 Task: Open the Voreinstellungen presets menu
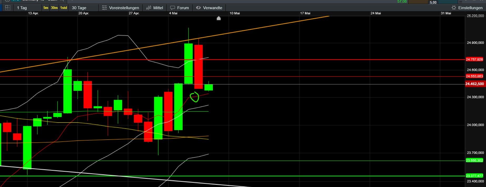click(121, 8)
